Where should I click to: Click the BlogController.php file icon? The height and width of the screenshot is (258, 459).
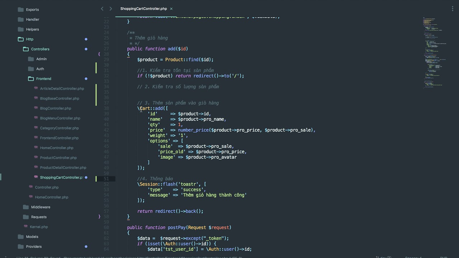(36, 108)
